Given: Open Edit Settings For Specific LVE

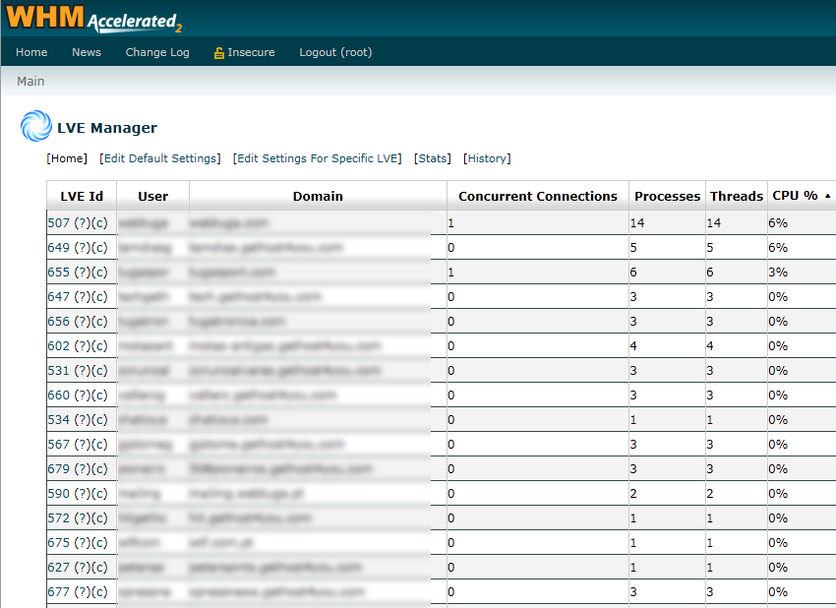Looking at the screenshot, I should pos(318,158).
